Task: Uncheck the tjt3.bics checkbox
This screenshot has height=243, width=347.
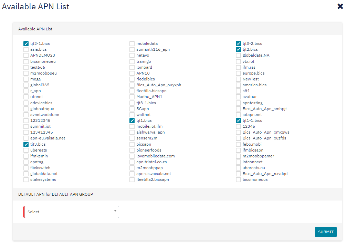Action: (x=26, y=144)
